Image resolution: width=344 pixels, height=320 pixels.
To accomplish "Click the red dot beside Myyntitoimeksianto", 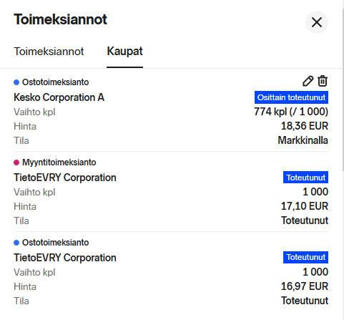I will point(16,163).
